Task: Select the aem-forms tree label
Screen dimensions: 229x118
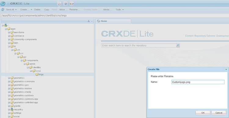Action: (19, 32)
